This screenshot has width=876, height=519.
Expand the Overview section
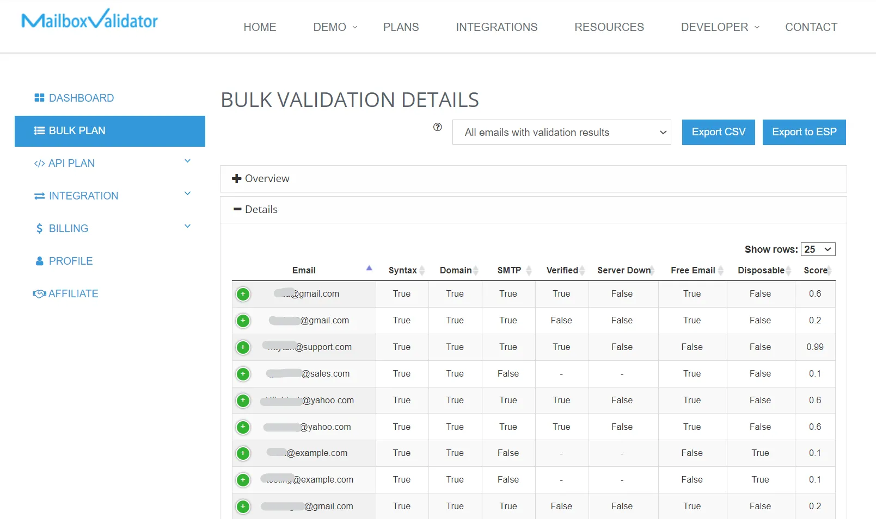coord(260,178)
